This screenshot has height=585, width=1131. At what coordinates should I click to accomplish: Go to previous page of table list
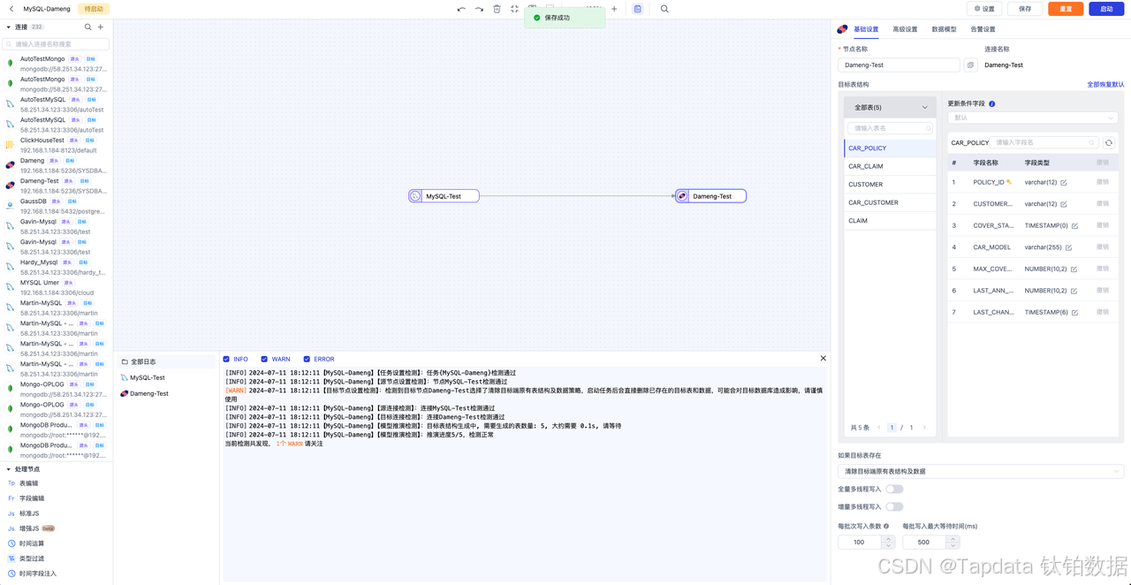click(879, 428)
